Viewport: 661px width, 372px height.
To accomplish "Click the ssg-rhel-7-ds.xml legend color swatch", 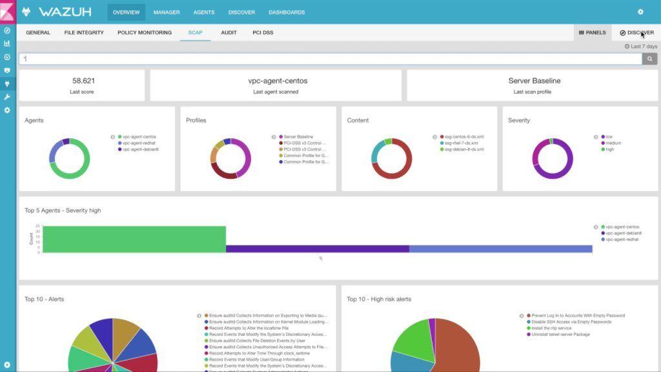I will [x=443, y=143].
